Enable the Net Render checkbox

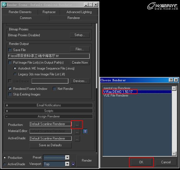coord(54,89)
